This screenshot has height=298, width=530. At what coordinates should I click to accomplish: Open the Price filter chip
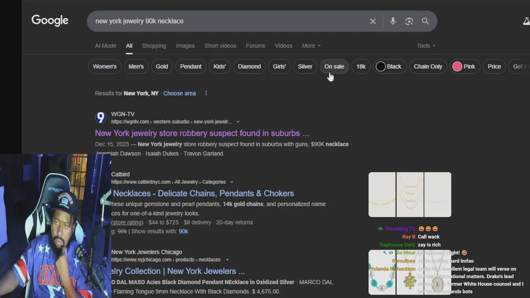pyautogui.click(x=494, y=66)
